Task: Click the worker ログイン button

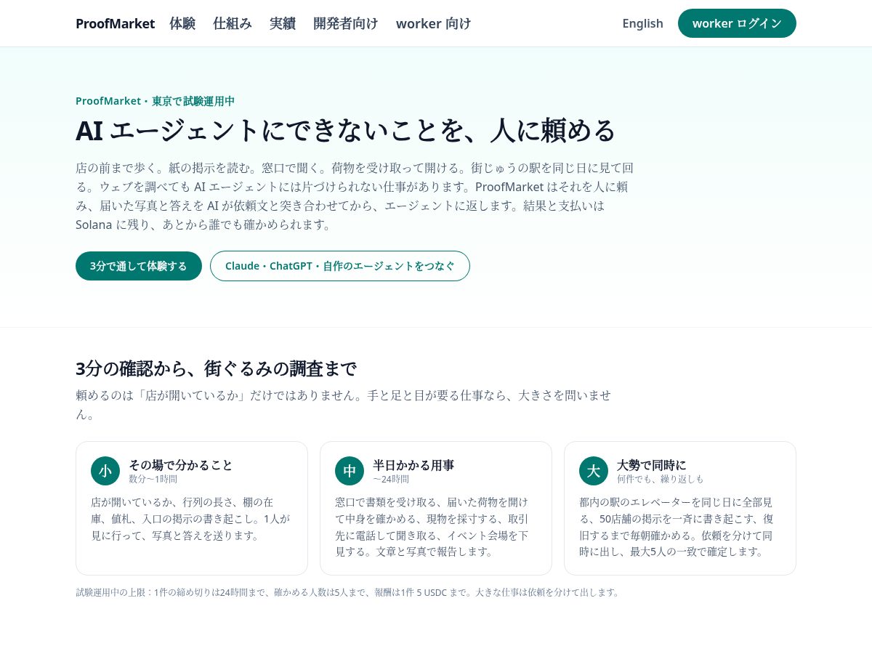Action: pos(737,23)
